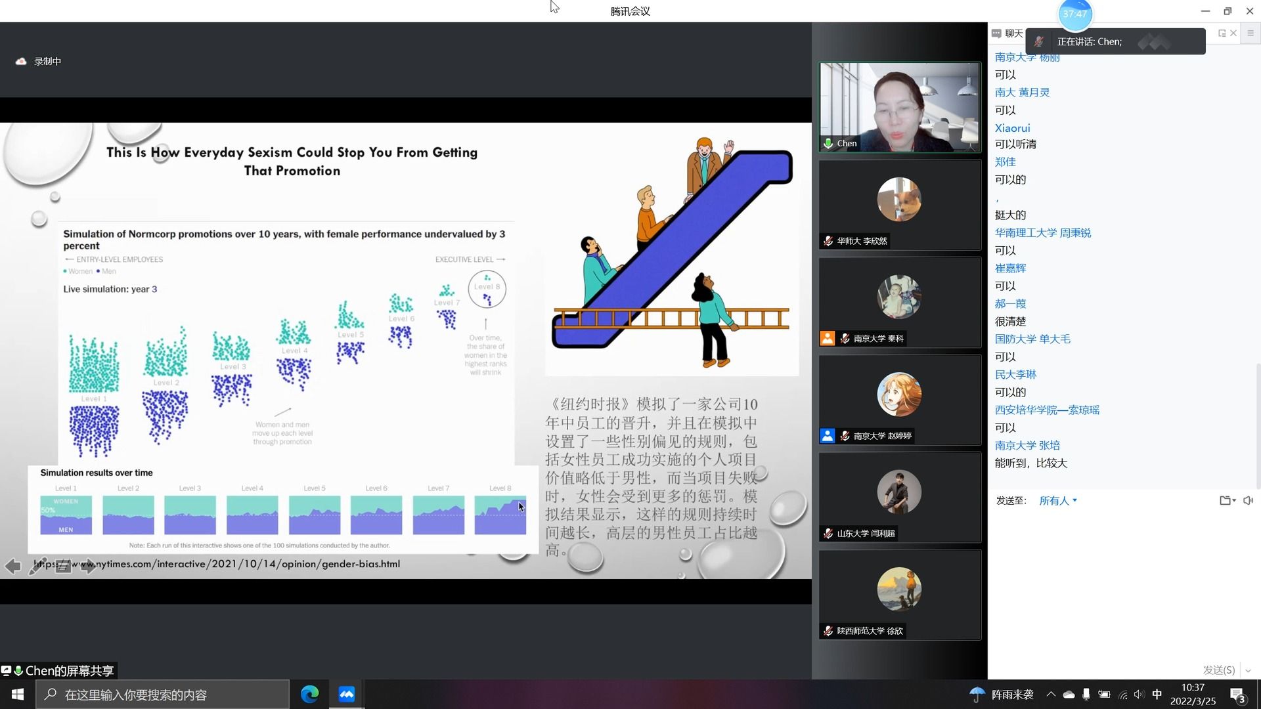Image resolution: width=1261 pixels, height=709 pixels.
Task: Select 华师大 李欣然 participant tile
Action: pyautogui.click(x=899, y=205)
